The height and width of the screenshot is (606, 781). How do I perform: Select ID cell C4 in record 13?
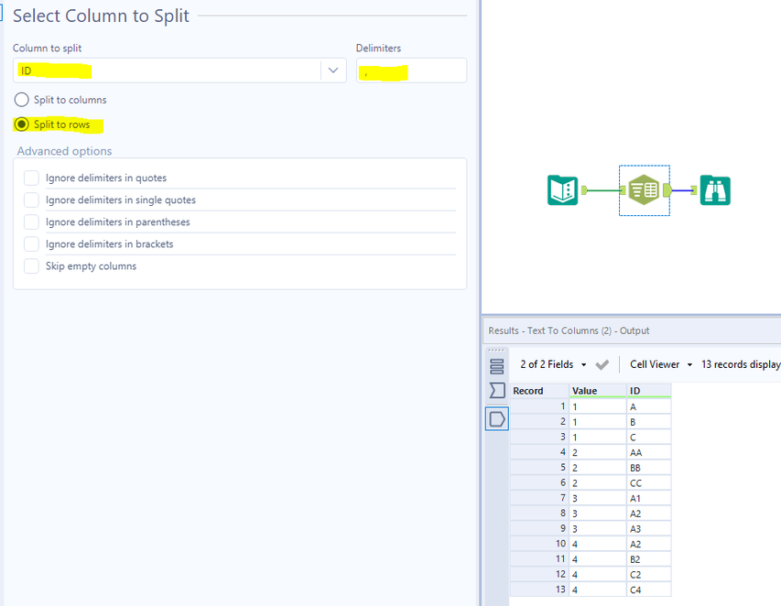pos(648,590)
